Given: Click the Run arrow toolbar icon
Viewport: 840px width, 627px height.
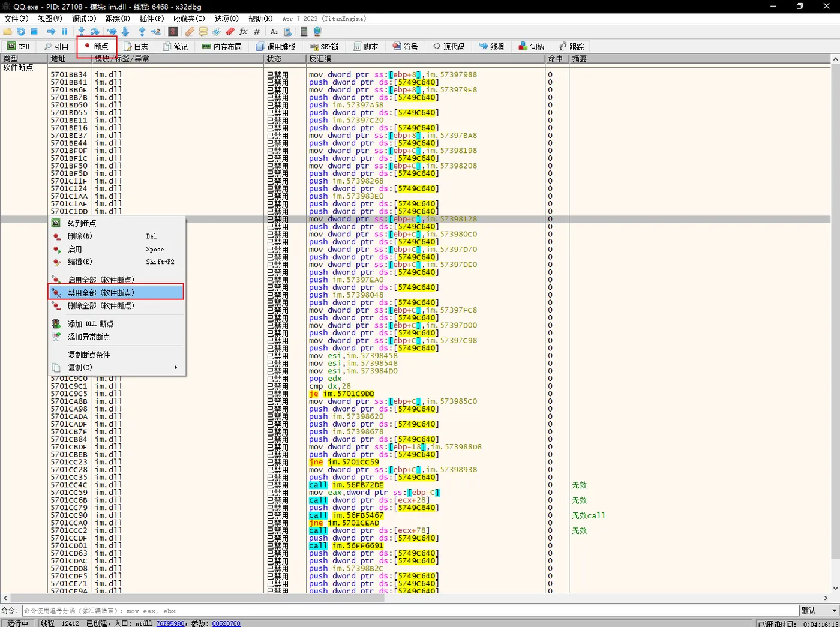Looking at the screenshot, I should coord(51,32).
